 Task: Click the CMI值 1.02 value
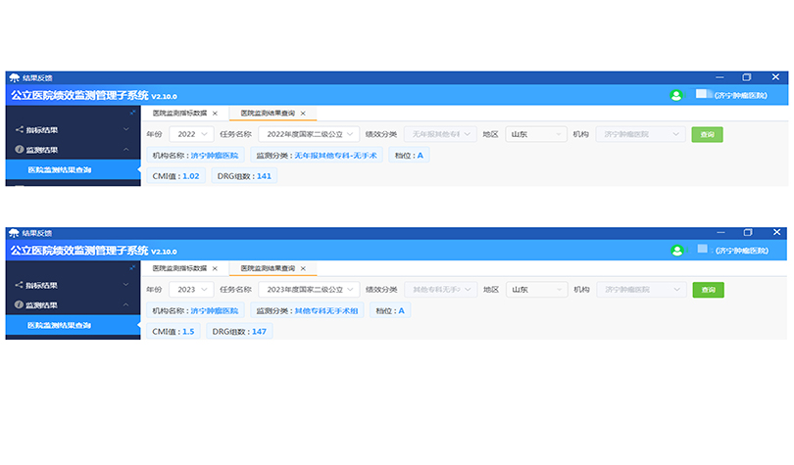click(x=191, y=176)
